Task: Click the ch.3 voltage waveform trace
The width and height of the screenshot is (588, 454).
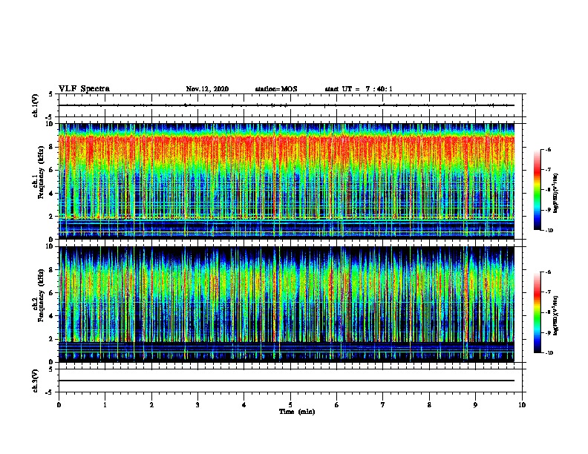Action: click(287, 381)
